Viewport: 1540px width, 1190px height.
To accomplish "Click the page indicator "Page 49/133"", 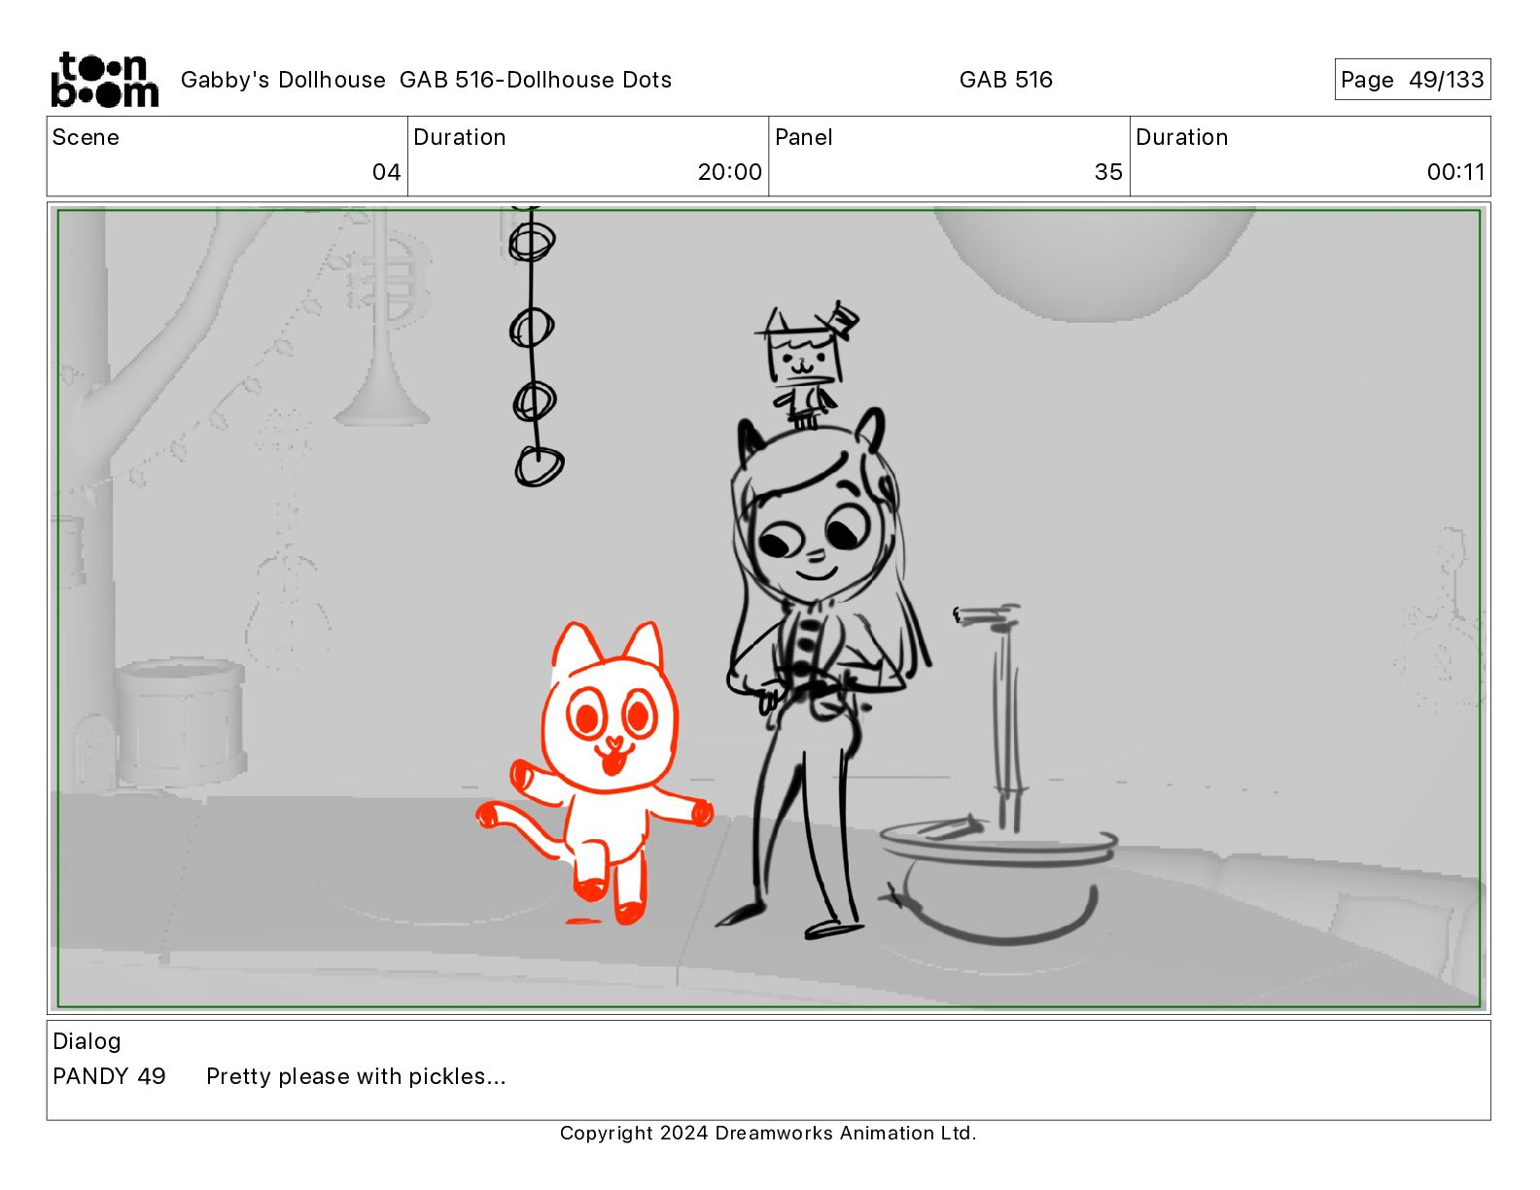I will [1412, 80].
